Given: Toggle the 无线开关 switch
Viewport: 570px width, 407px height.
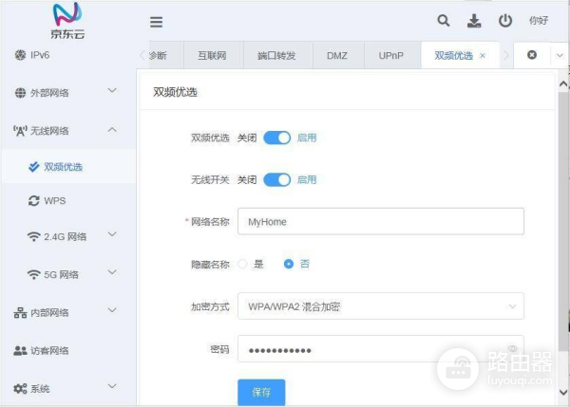Looking at the screenshot, I should point(277,179).
